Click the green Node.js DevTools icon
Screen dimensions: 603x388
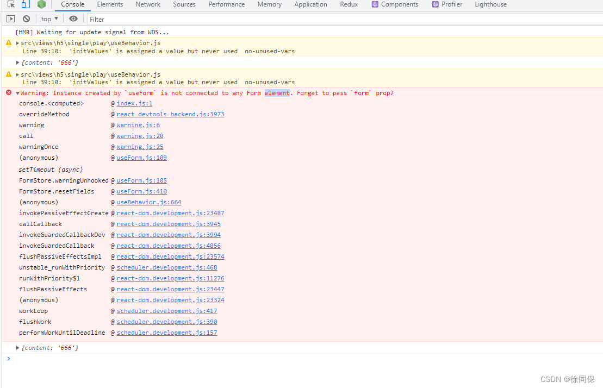point(41,4)
